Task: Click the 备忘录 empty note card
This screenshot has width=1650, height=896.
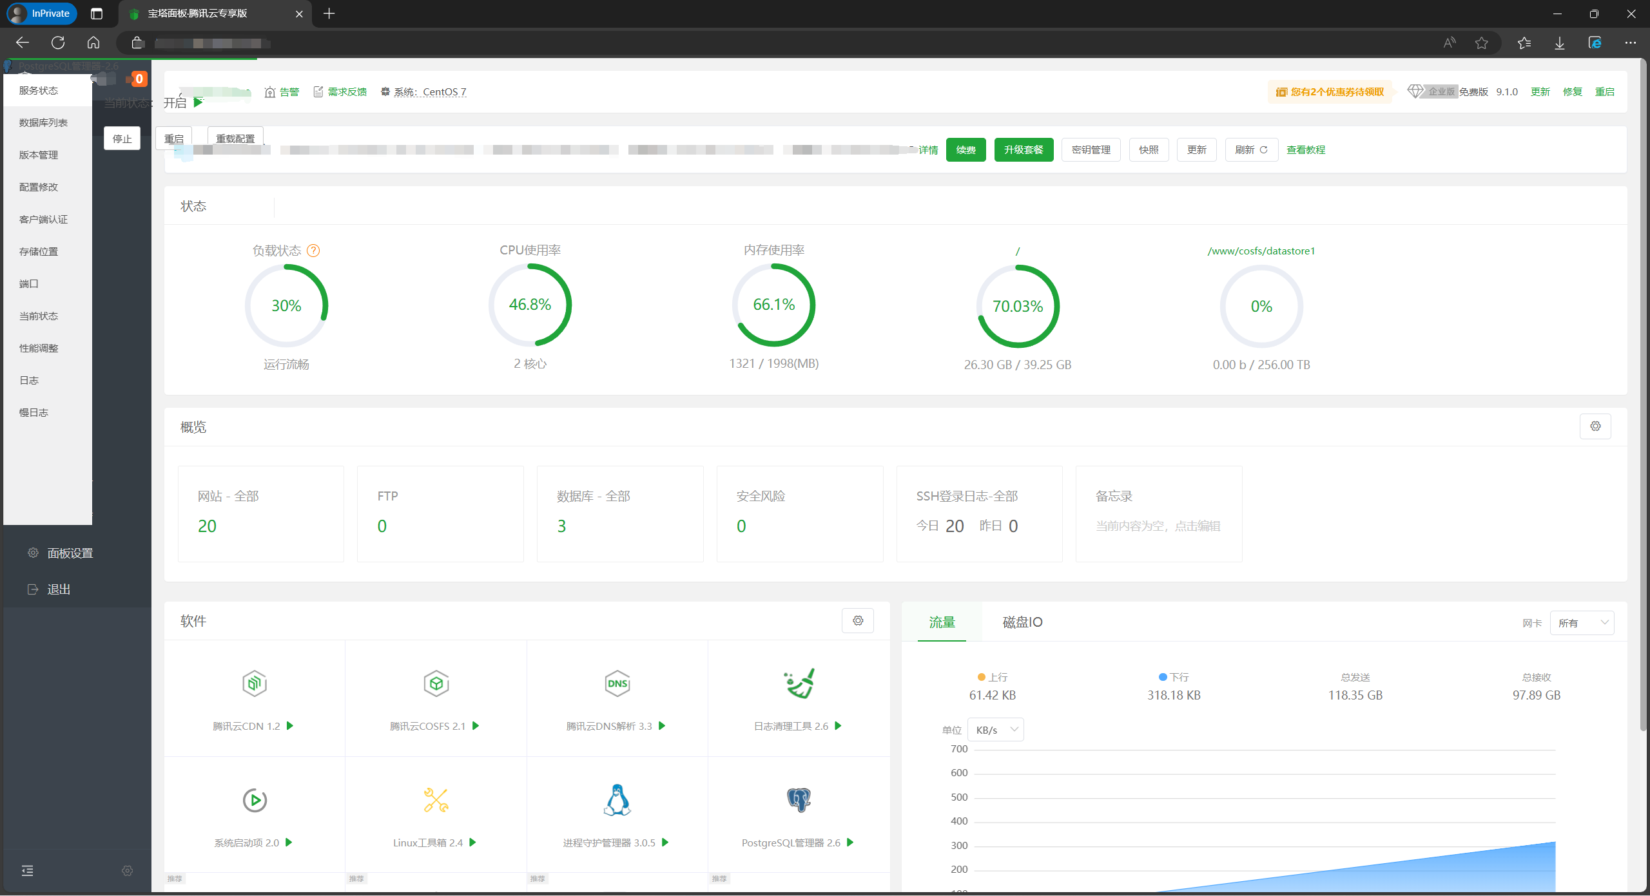Action: [1159, 514]
